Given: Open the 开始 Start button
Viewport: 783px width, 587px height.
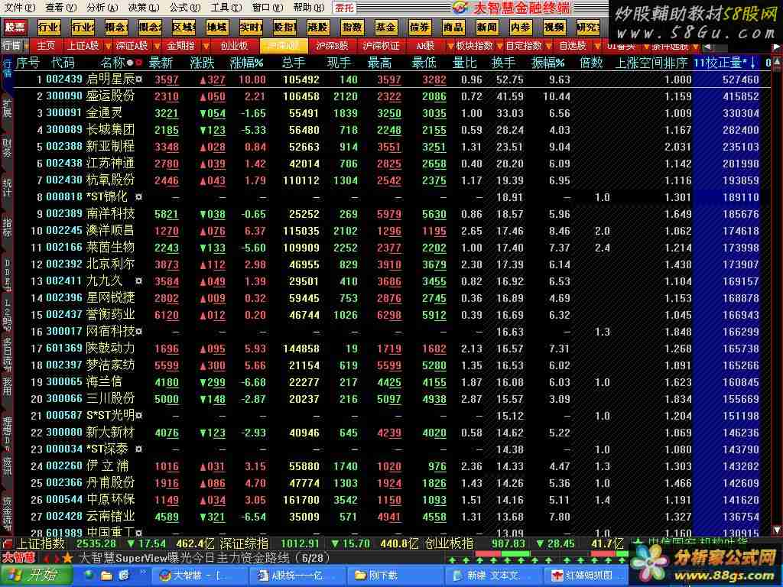Looking at the screenshot, I should [x=36, y=576].
